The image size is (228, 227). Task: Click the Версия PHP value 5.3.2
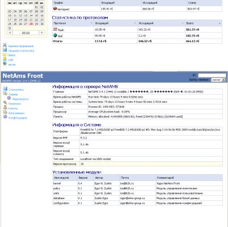(x=83, y=138)
